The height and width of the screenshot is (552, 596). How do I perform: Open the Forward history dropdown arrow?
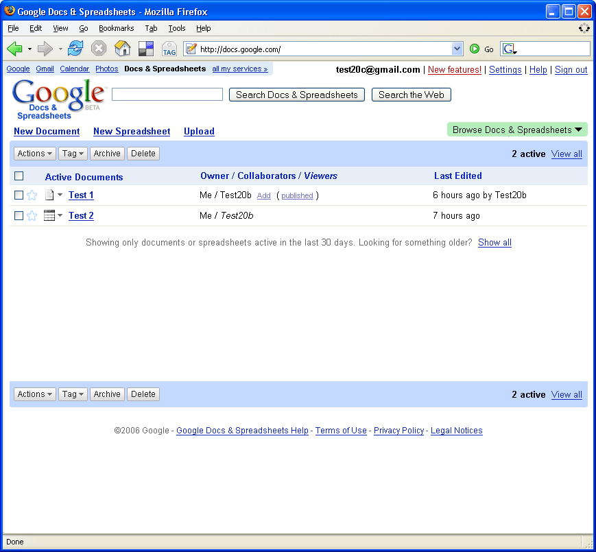coord(60,49)
